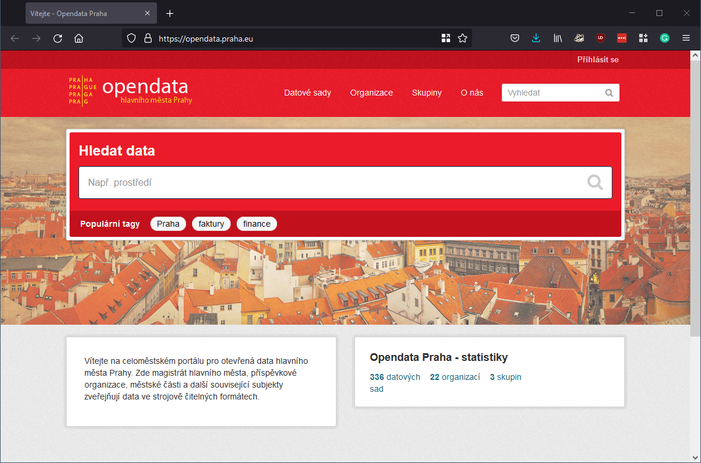The image size is (701, 463).
Task: Open the Downloads panel icon
Action: tap(536, 38)
